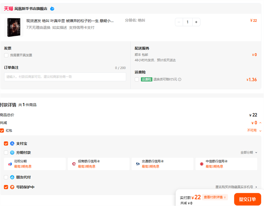This screenshot has width=264, height=206.
Task: Click the Alipay (支付宝) logo icon
Action: 12,144
